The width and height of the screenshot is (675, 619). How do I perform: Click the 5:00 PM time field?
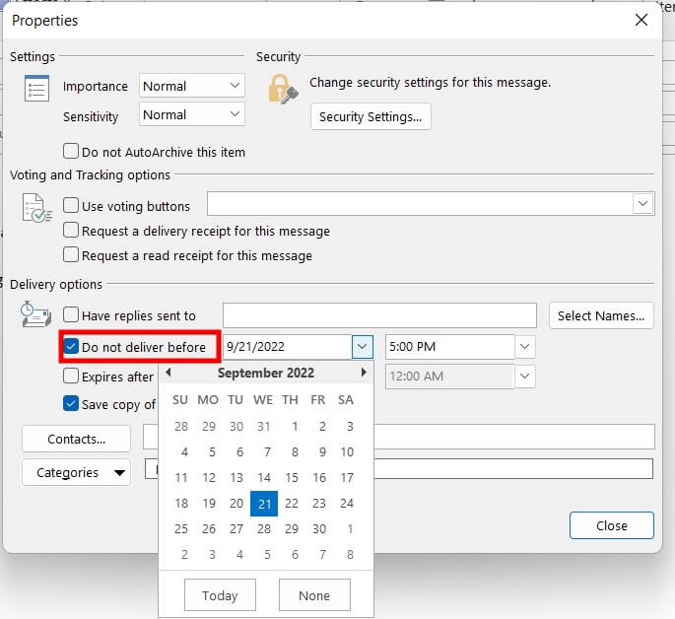450,347
